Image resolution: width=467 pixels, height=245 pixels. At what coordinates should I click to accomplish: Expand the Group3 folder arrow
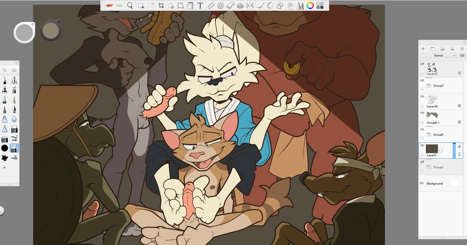coord(429,86)
